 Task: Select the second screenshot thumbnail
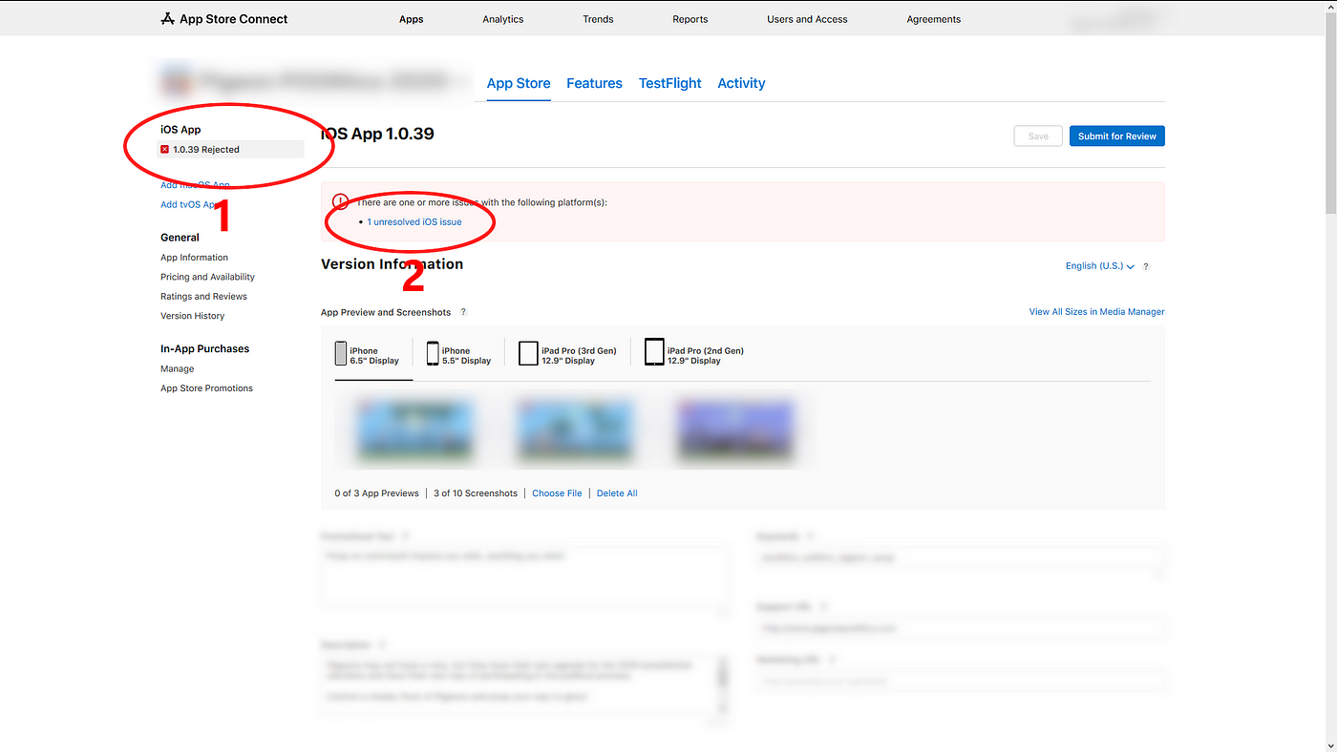click(575, 429)
